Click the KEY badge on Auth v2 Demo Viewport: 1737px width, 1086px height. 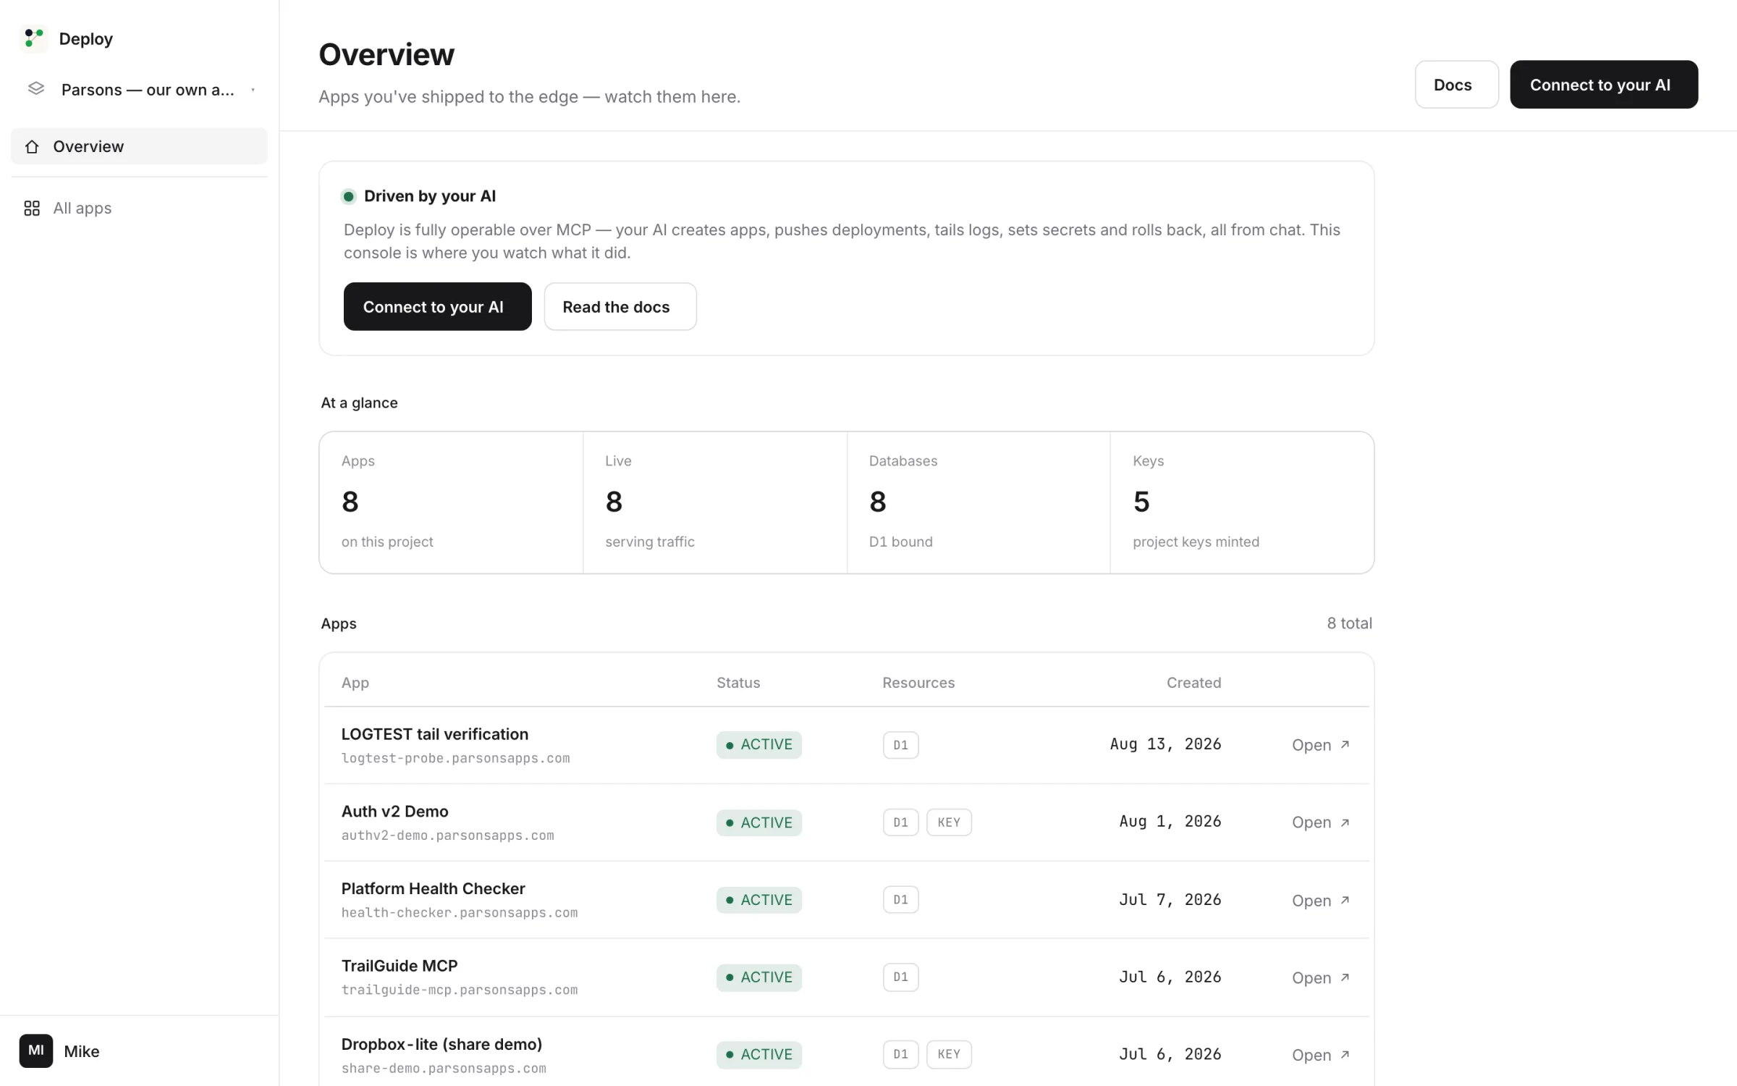click(x=949, y=822)
